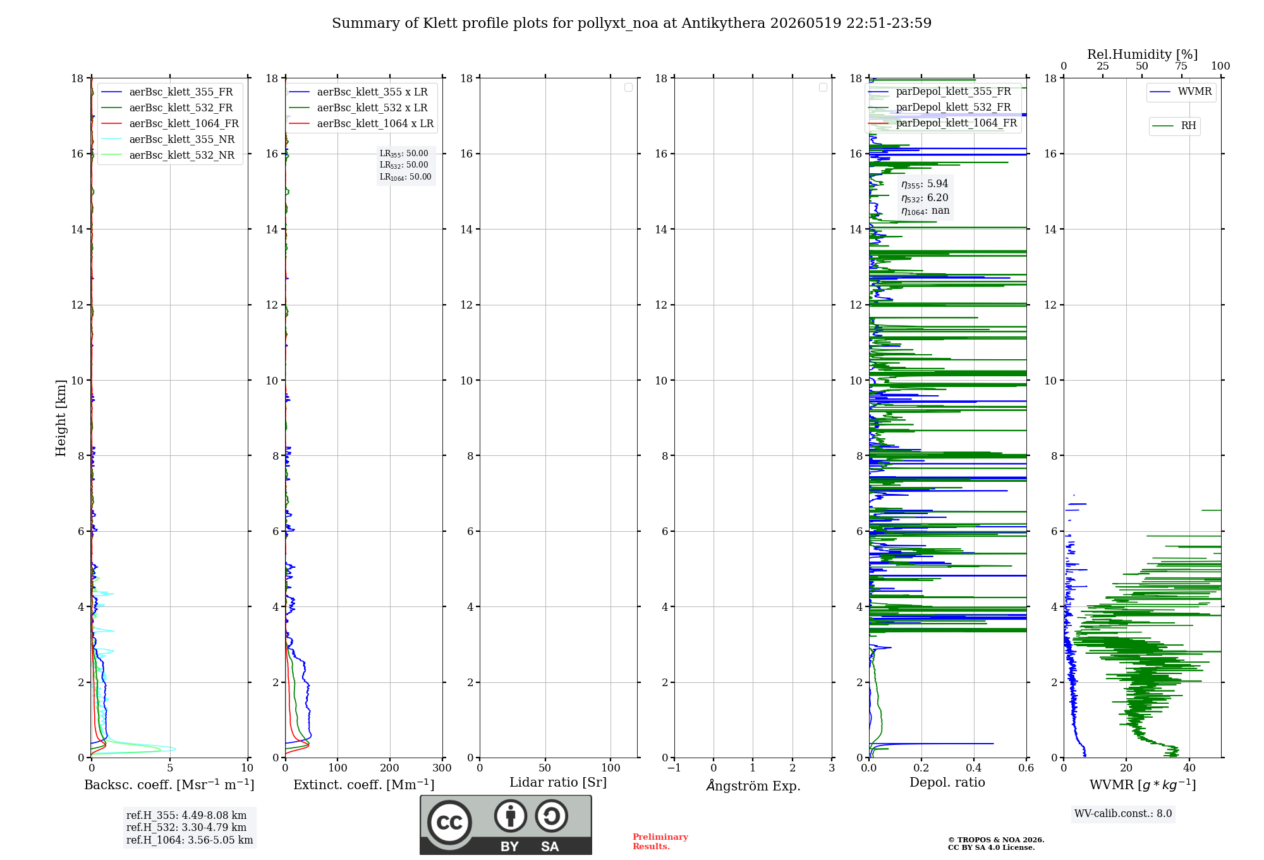The width and height of the screenshot is (1264, 860).
Task: Click the η355: 5.94 value
Action: pyautogui.click(x=925, y=184)
